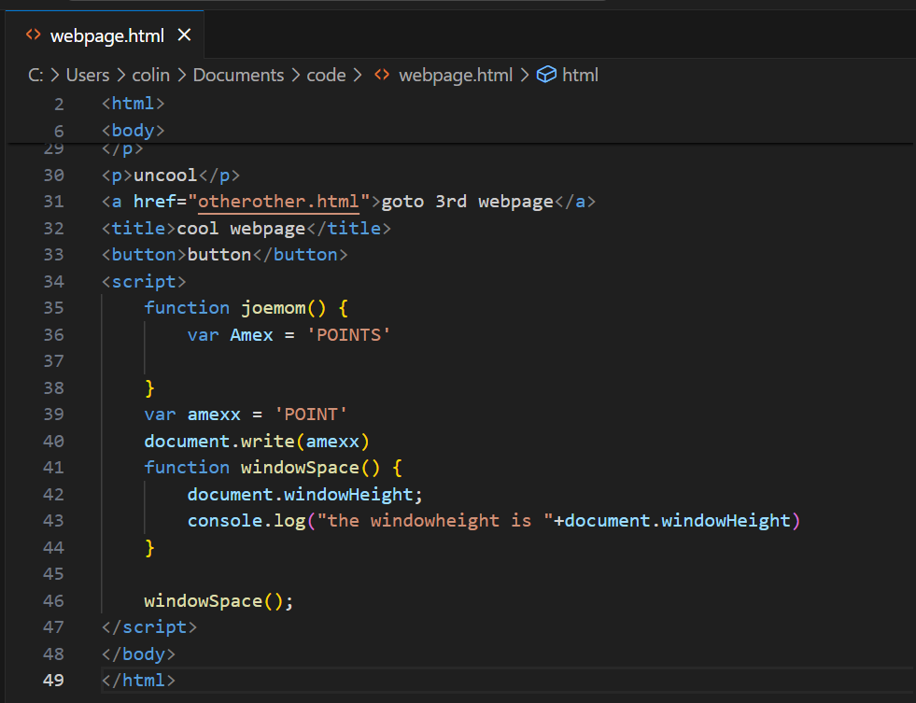The image size is (916, 703).
Task: Open the colin breadcrumb folder
Action: pos(151,75)
